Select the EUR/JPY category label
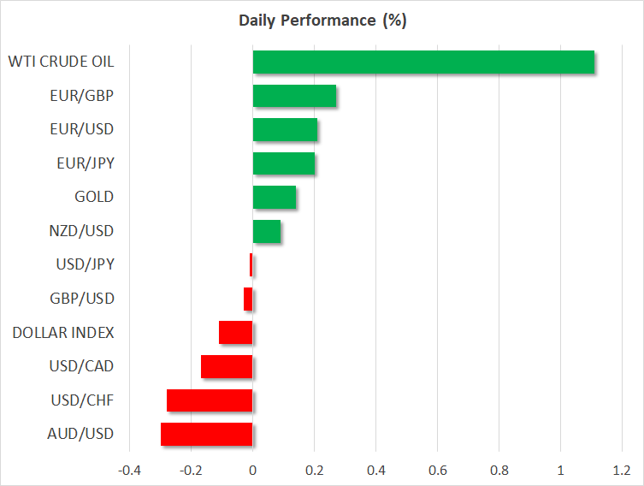 (87, 163)
